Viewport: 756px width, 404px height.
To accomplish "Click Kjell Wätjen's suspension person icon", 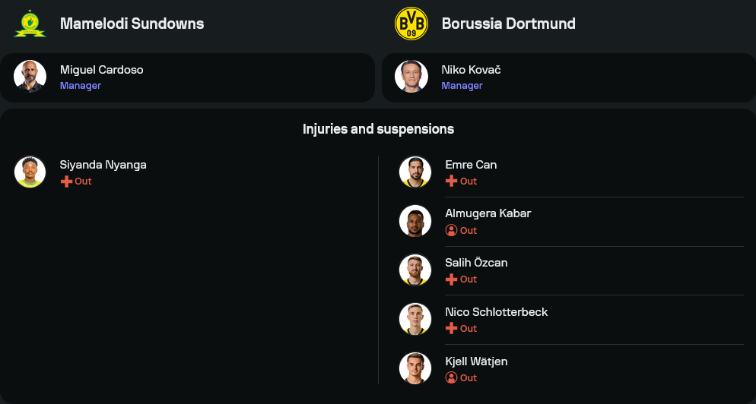I will point(451,377).
